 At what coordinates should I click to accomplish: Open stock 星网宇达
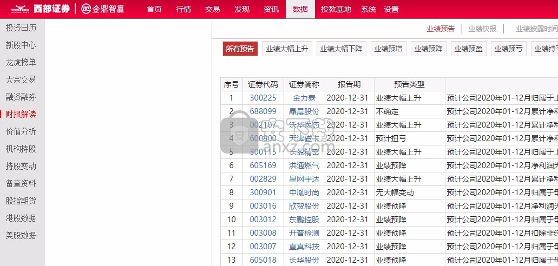pyautogui.click(x=304, y=179)
